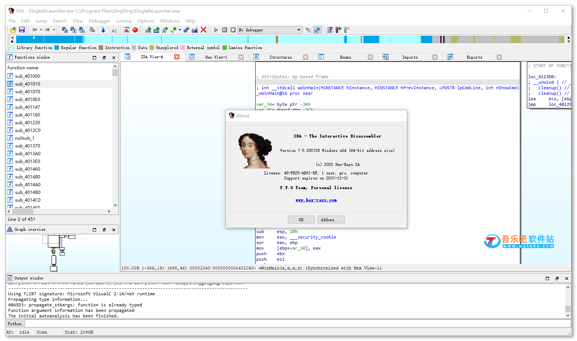Close the Graph overview panel

pos(114,230)
